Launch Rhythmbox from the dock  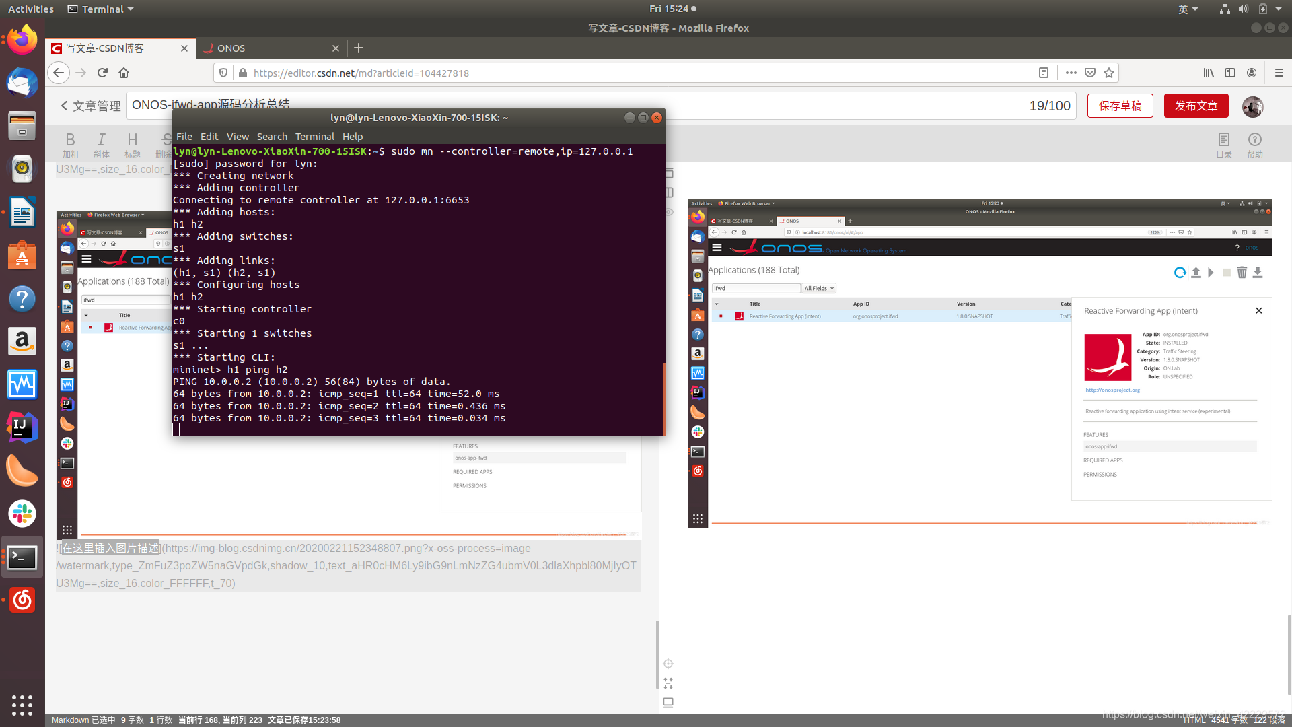[x=22, y=168]
